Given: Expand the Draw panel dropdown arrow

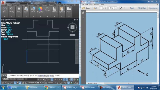Looking at the screenshot, I should (5, 17).
